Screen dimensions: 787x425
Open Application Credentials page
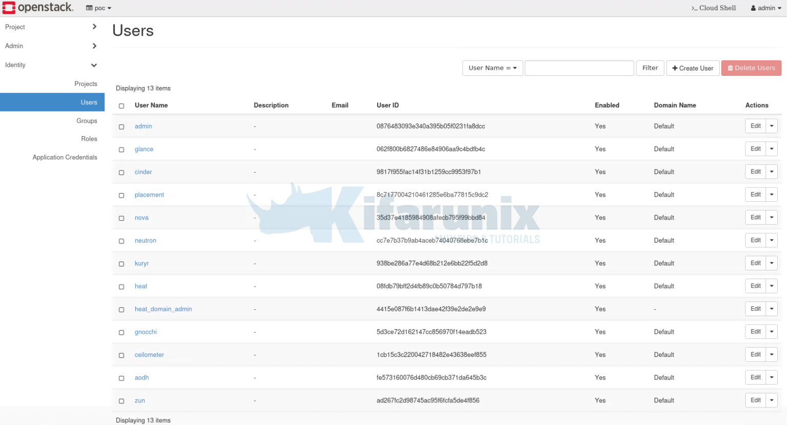point(65,157)
